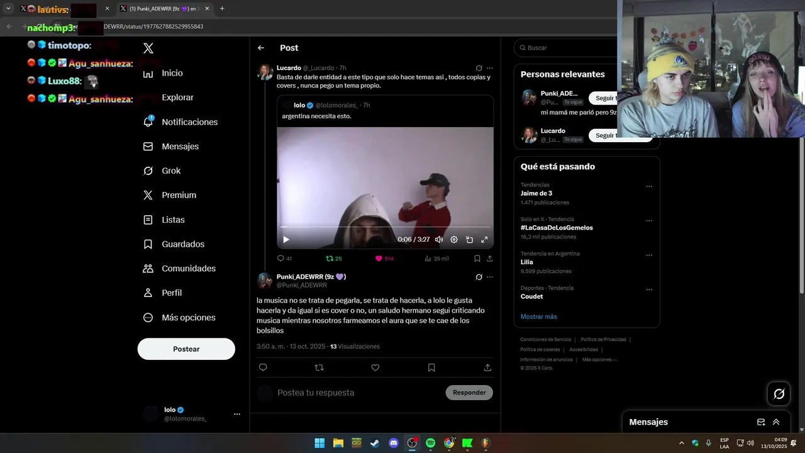Click reply icon with 41 replies

(284, 259)
